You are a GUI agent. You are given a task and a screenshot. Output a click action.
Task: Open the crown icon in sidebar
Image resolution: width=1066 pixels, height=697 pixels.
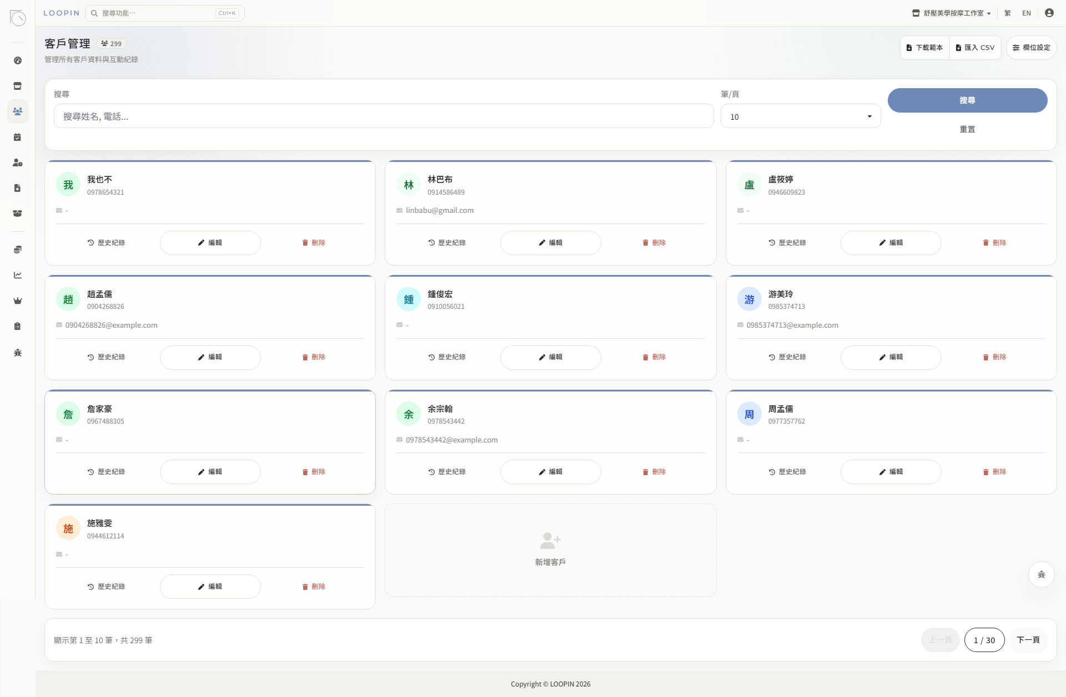[x=18, y=301]
